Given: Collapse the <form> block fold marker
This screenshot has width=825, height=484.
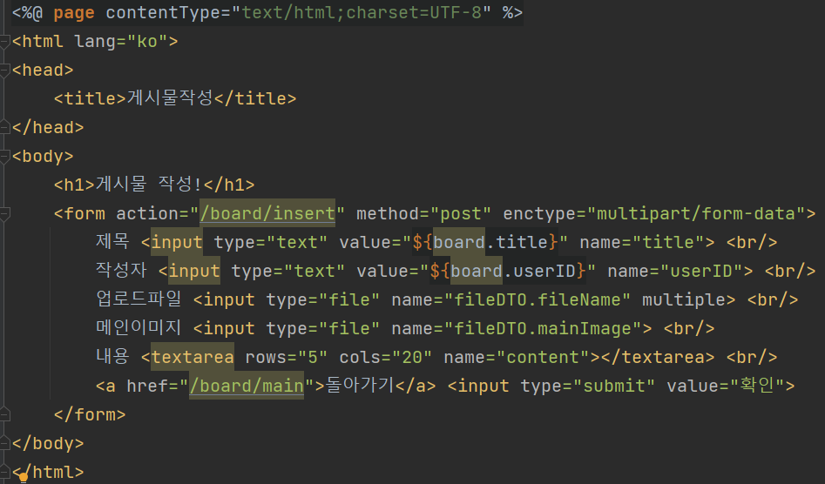Looking at the screenshot, I should (4, 214).
